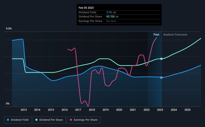Screen dimensions: 205x127
Task: Click the 2013 x-axis year label
Action: click(24, 110)
